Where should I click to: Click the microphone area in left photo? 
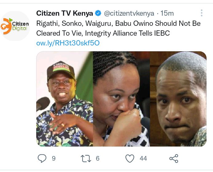pos(43,104)
